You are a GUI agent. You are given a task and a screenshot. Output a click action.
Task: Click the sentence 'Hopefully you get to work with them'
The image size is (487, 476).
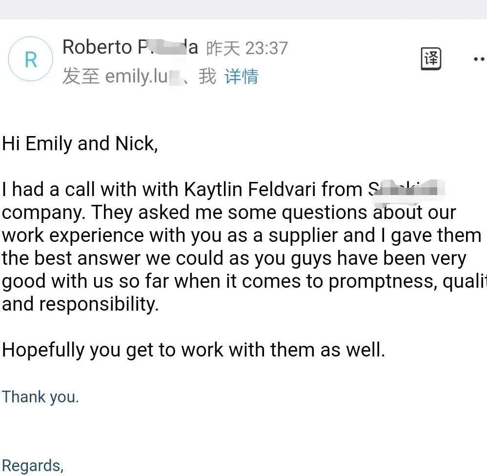point(194,350)
